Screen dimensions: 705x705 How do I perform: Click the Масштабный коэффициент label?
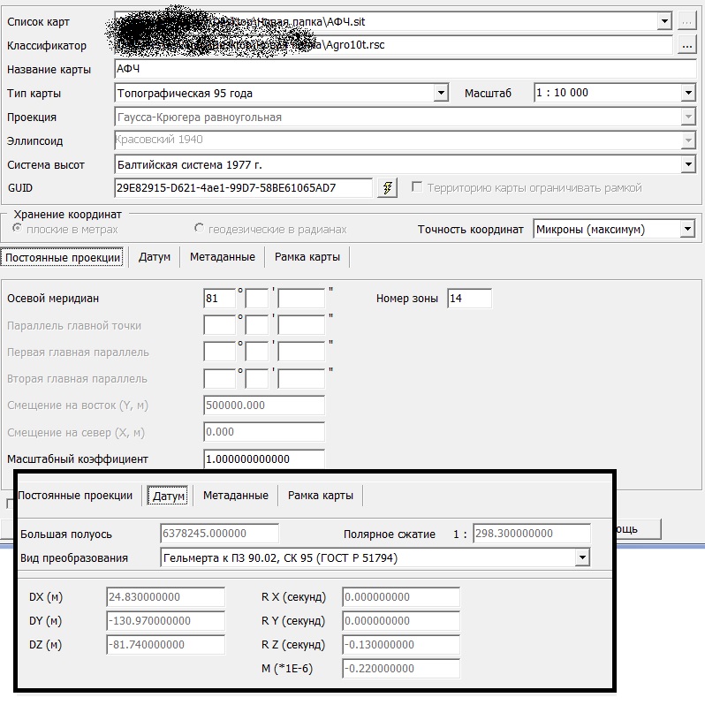[x=78, y=459]
